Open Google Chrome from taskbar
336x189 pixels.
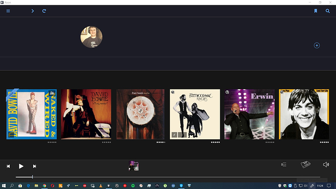(44, 186)
